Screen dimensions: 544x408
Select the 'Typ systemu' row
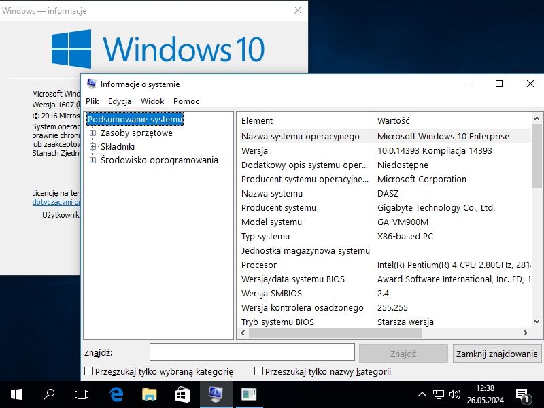point(385,236)
